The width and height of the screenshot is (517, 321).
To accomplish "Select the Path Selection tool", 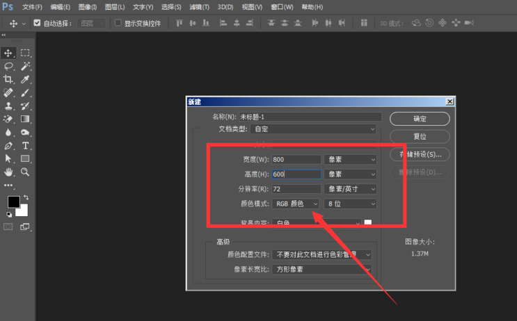I will pos(8,158).
